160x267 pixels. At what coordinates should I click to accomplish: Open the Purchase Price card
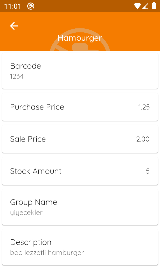(80, 107)
